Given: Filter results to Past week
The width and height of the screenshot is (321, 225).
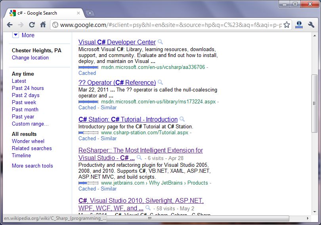Looking at the screenshot, I should coord(24,103).
